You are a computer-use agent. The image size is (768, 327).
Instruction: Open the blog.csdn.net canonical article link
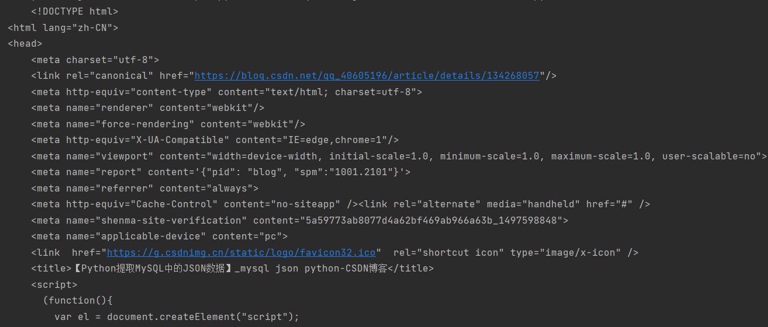[366, 76]
